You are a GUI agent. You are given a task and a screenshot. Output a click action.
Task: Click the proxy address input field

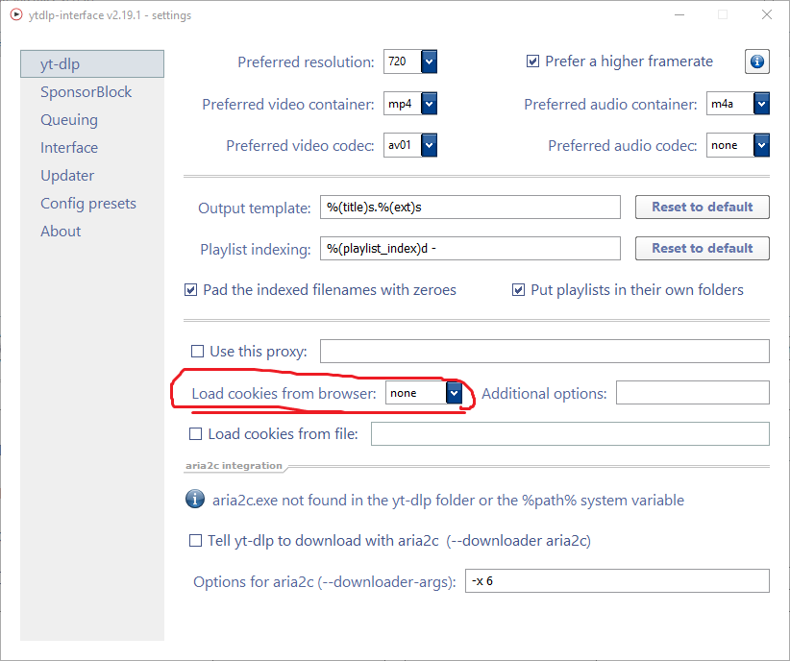(545, 352)
